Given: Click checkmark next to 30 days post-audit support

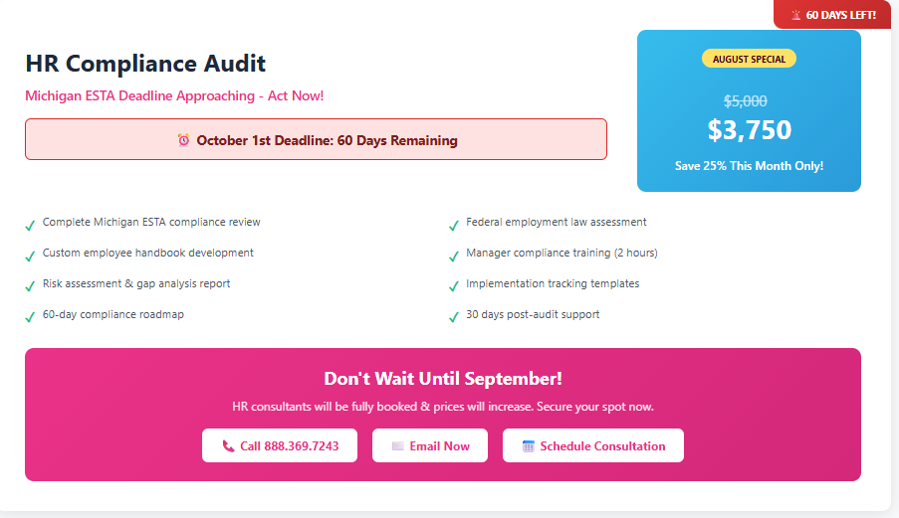Looking at the screenshot, I should pos(454,317).
